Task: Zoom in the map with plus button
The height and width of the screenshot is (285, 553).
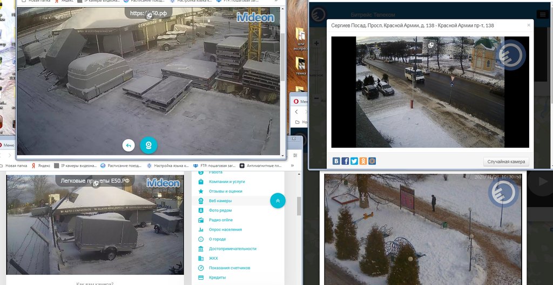Action: click(x=316, y=43)
